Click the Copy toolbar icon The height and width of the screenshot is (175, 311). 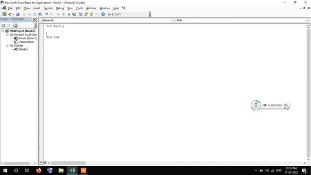(29, 14)
